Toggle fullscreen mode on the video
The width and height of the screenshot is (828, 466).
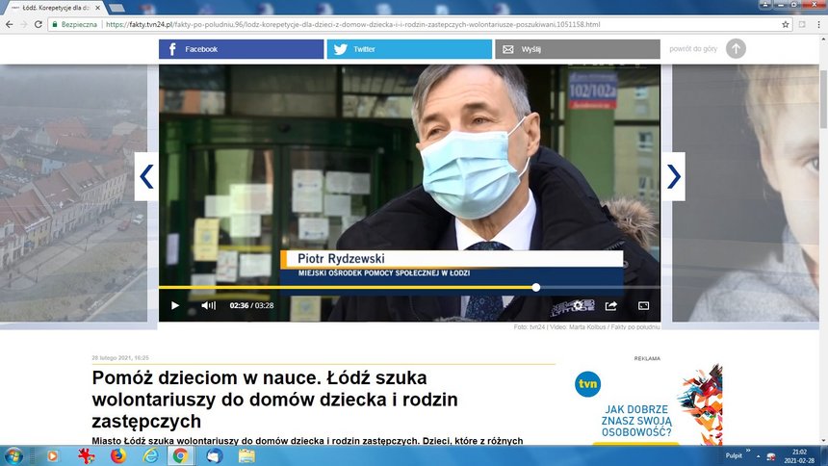tap(643, 305)
